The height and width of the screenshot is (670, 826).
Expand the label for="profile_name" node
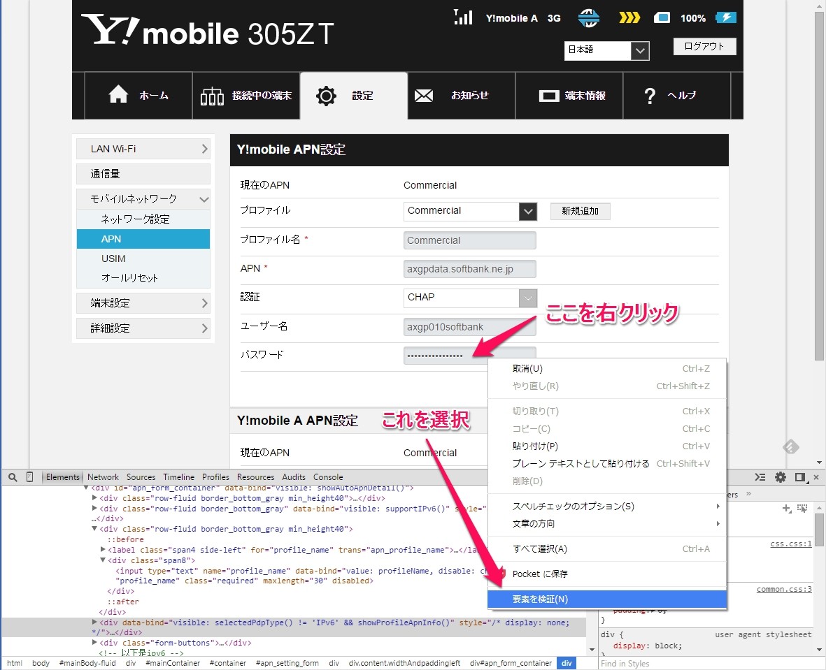tap(103, 549)
